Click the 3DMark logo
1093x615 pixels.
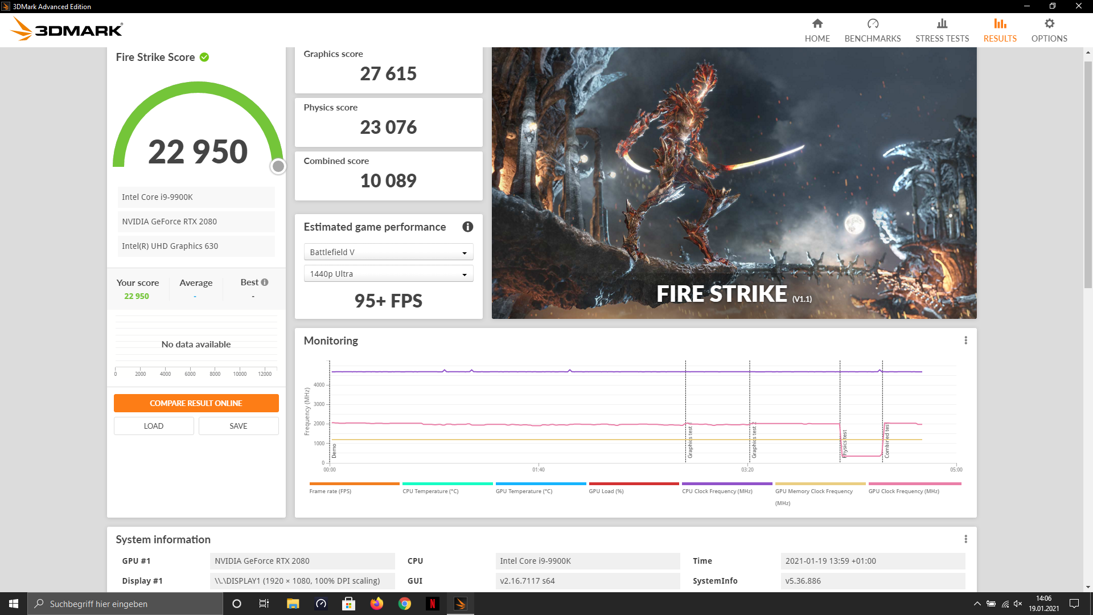[x=66, y=29]
